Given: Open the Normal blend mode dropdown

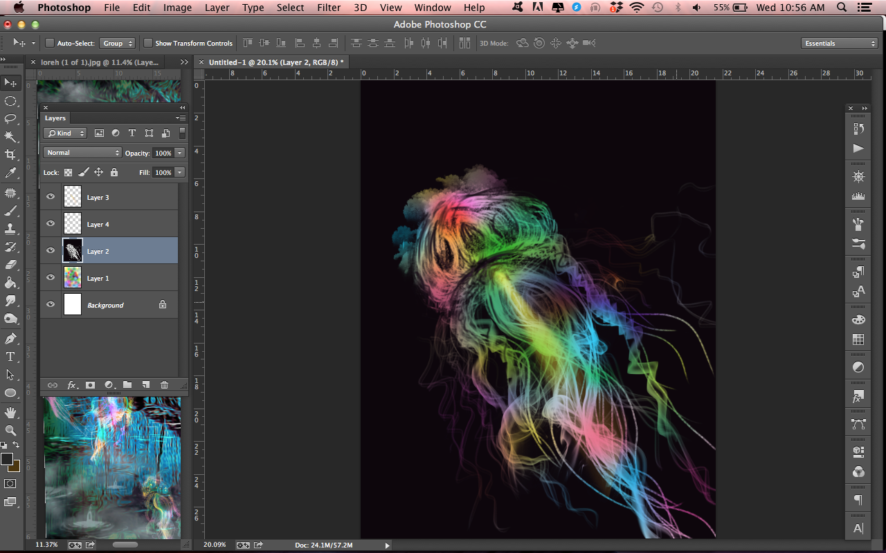Looking at the screenshot, I should 82,153.
